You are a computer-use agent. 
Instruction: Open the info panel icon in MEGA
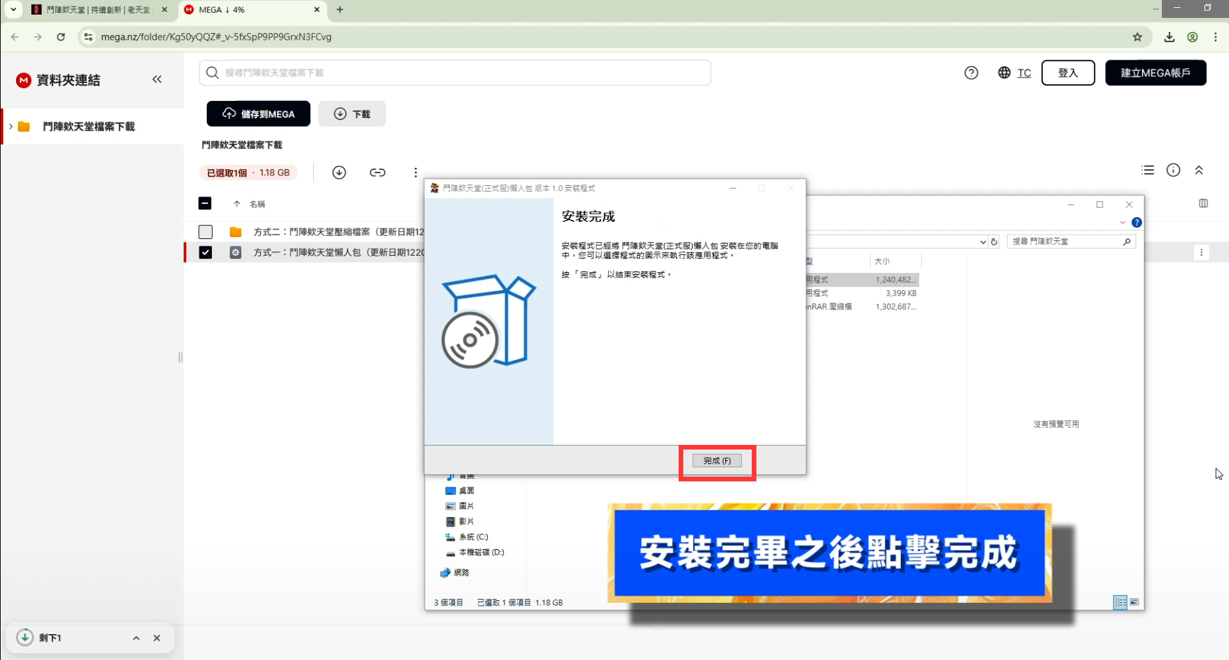click(x=1173, y=171)
